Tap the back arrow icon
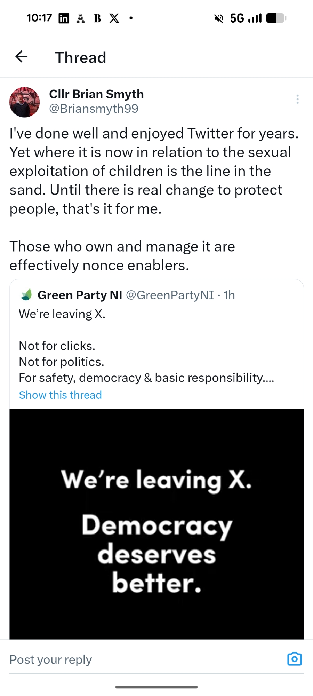313x696 pixels. (x=22, y=57)
